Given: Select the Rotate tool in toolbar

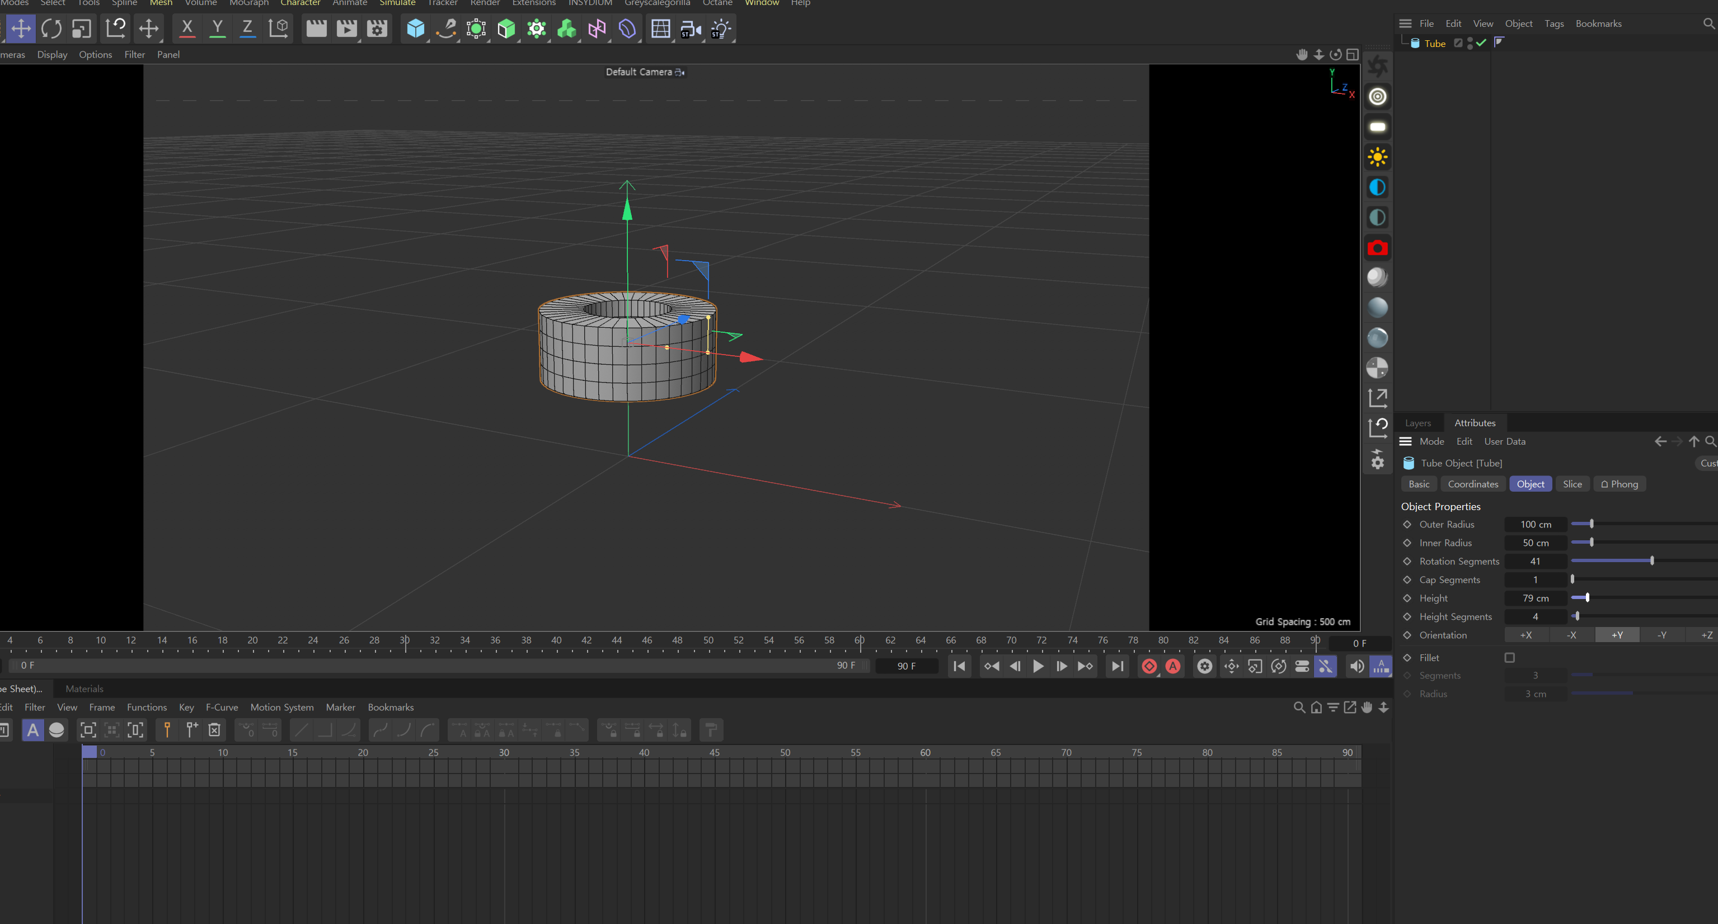Looking at the screenshot, I should pyautogui.click(x=51, y=29).
